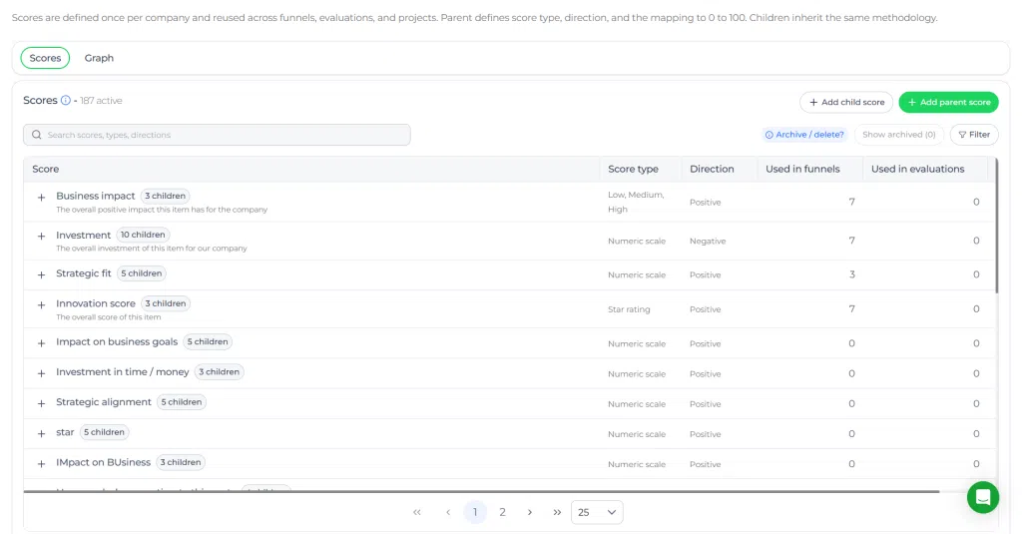The image size is (1022, 534).
Task: Switch to the Scores tab
Action: [45, 58]
